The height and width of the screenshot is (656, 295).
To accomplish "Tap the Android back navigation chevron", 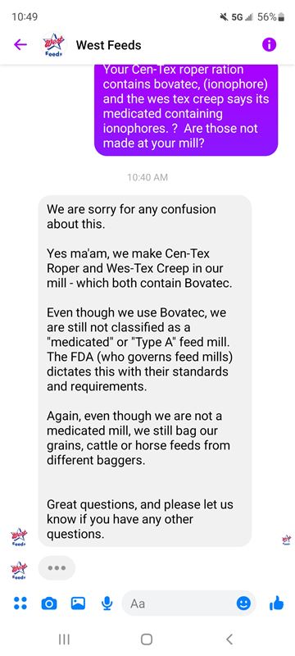I will coord(229,639).
